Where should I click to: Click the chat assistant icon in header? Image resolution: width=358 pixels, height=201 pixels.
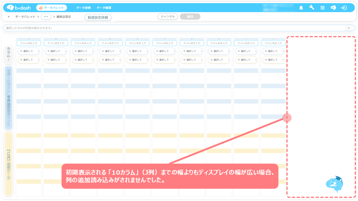point(333,8)
